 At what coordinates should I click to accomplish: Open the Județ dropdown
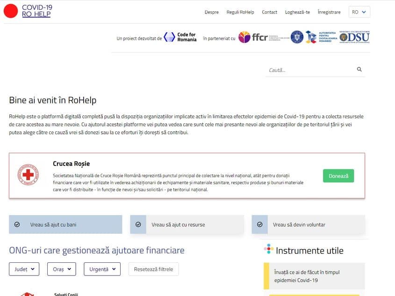(24, 269)
